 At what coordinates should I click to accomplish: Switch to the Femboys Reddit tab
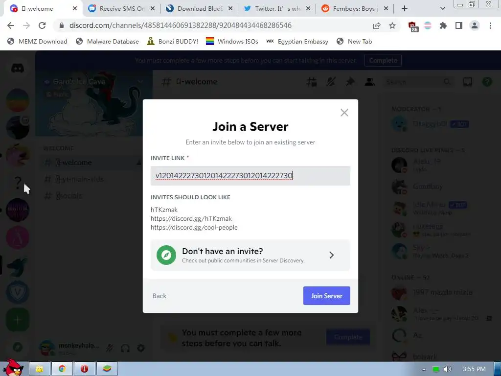(355, 9)
